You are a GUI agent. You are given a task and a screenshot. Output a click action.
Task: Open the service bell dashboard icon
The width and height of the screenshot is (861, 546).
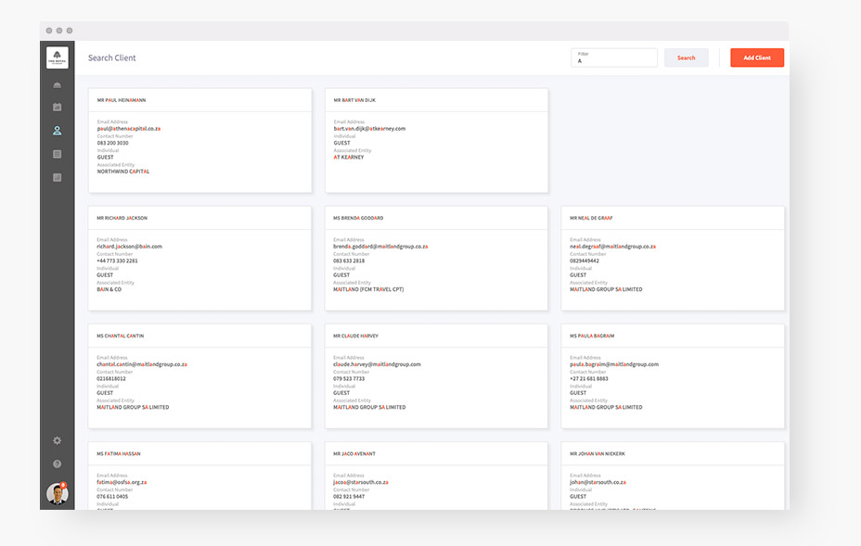pos(58,85)
